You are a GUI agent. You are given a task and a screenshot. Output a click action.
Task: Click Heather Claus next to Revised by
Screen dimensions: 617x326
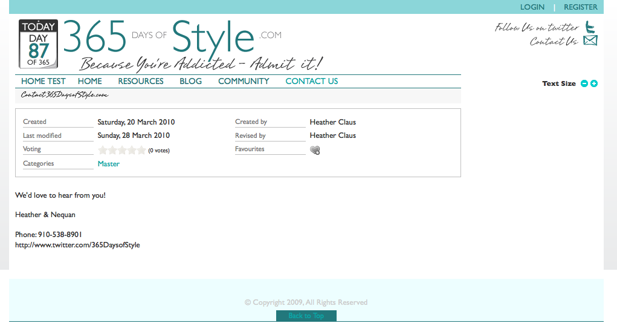tap(333, 135)
